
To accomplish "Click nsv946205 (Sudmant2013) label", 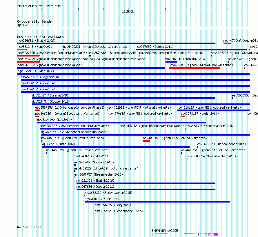I will click(94, 162).
